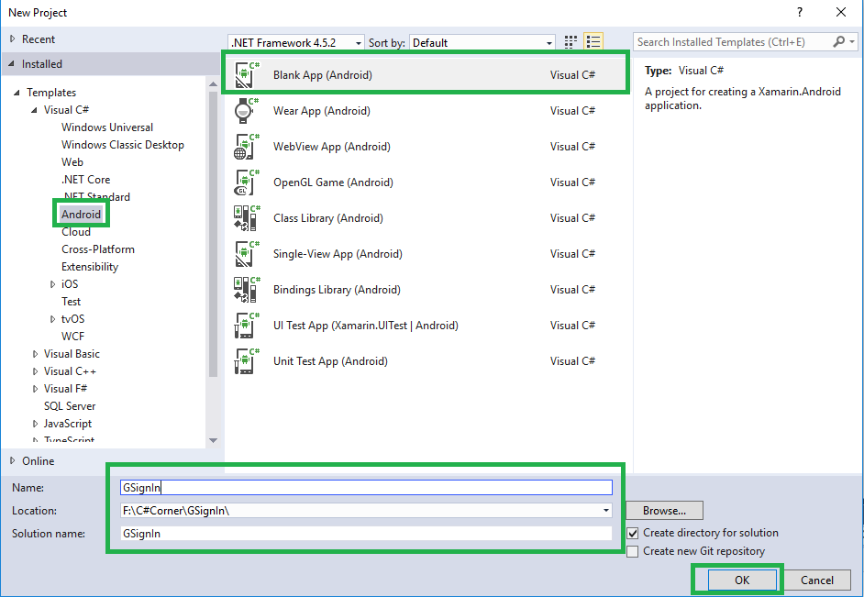
Task: Select the "OpenGL Game (Android)" template name
Action: (333, 182)
